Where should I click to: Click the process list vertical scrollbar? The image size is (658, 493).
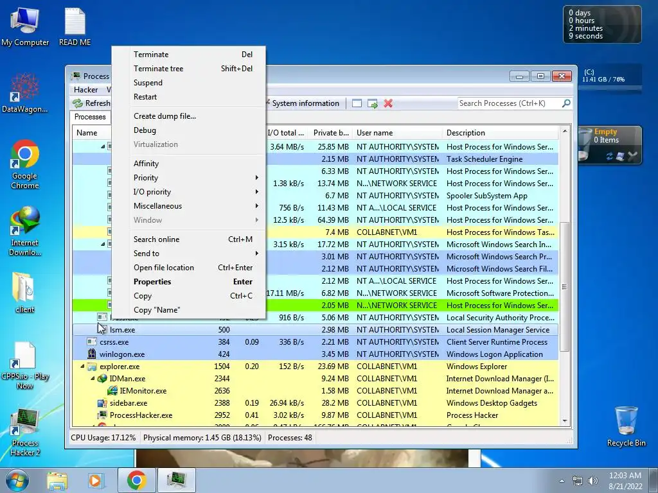click(564, 287)
